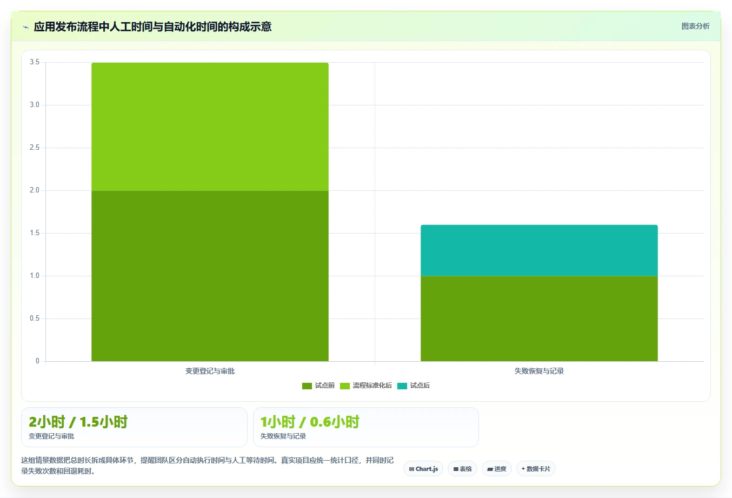The width and height of the screenshot is (732, 498).
Task: Click the teal 试点后 legend swatch
Action: point(402,386)
